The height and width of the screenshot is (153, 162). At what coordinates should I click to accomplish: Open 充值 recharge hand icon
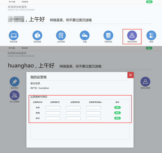pyautogui.click(x=85, y=35)
